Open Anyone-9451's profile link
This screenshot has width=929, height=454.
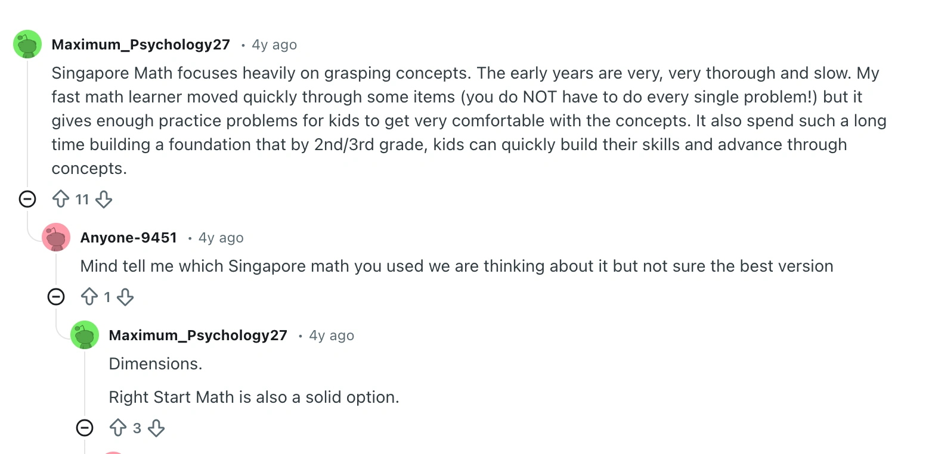tap(129, 237)
